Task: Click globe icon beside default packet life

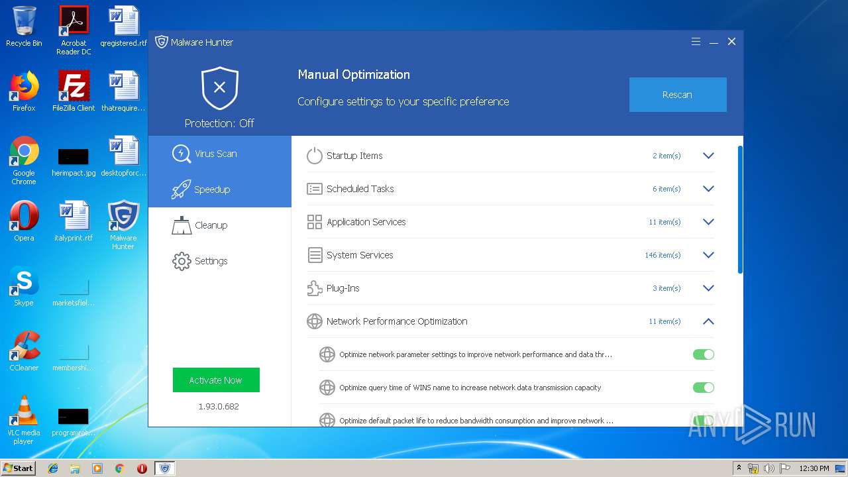Action: click(327, 421)
